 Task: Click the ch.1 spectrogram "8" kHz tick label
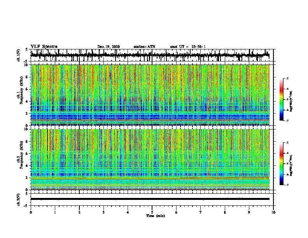click(27, 77)
